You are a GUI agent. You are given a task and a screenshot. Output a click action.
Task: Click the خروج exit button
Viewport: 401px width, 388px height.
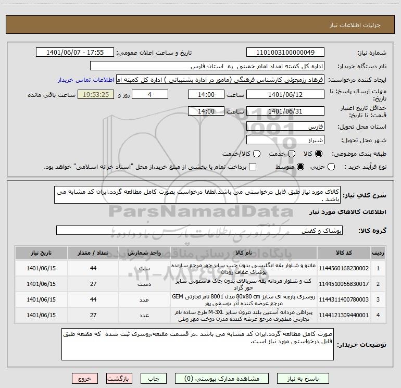(85, 379)
